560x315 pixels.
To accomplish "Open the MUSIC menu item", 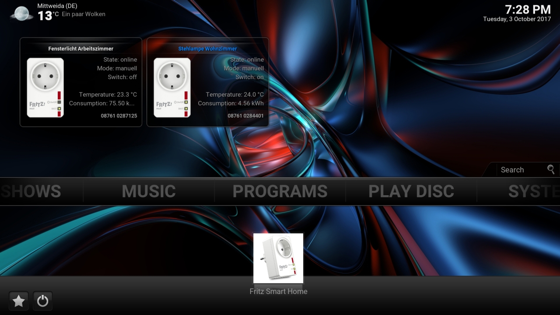I will pyautogui.click(x=149, y=192).
